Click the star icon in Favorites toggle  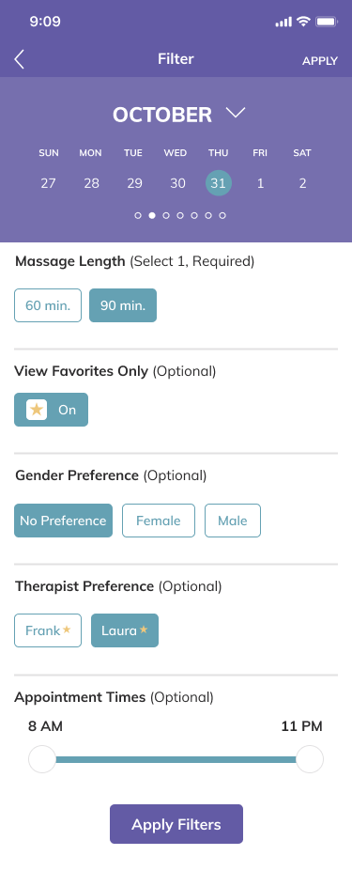click(37, 410)
